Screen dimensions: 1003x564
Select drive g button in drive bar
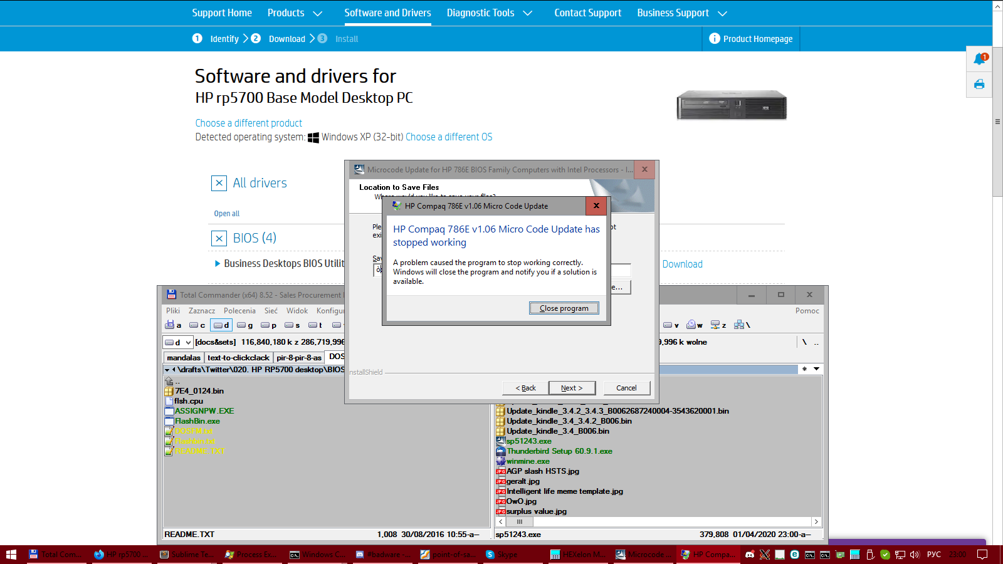[244, 325]
